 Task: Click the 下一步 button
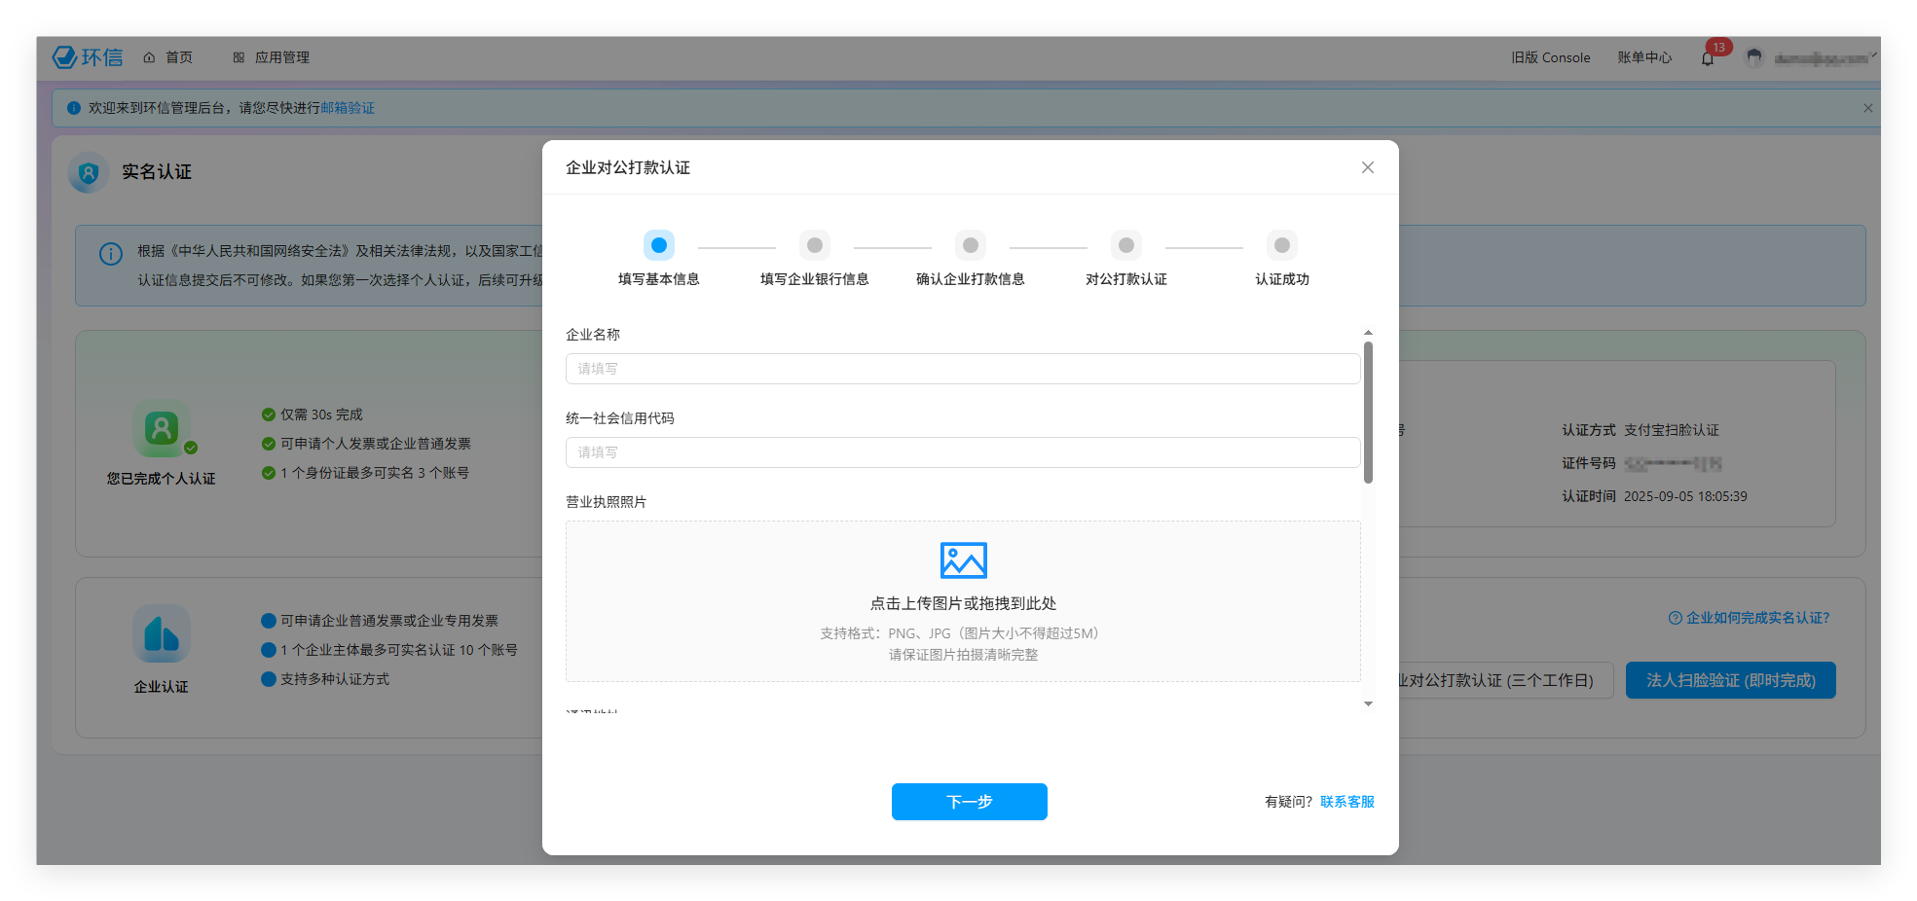point(969,802)
